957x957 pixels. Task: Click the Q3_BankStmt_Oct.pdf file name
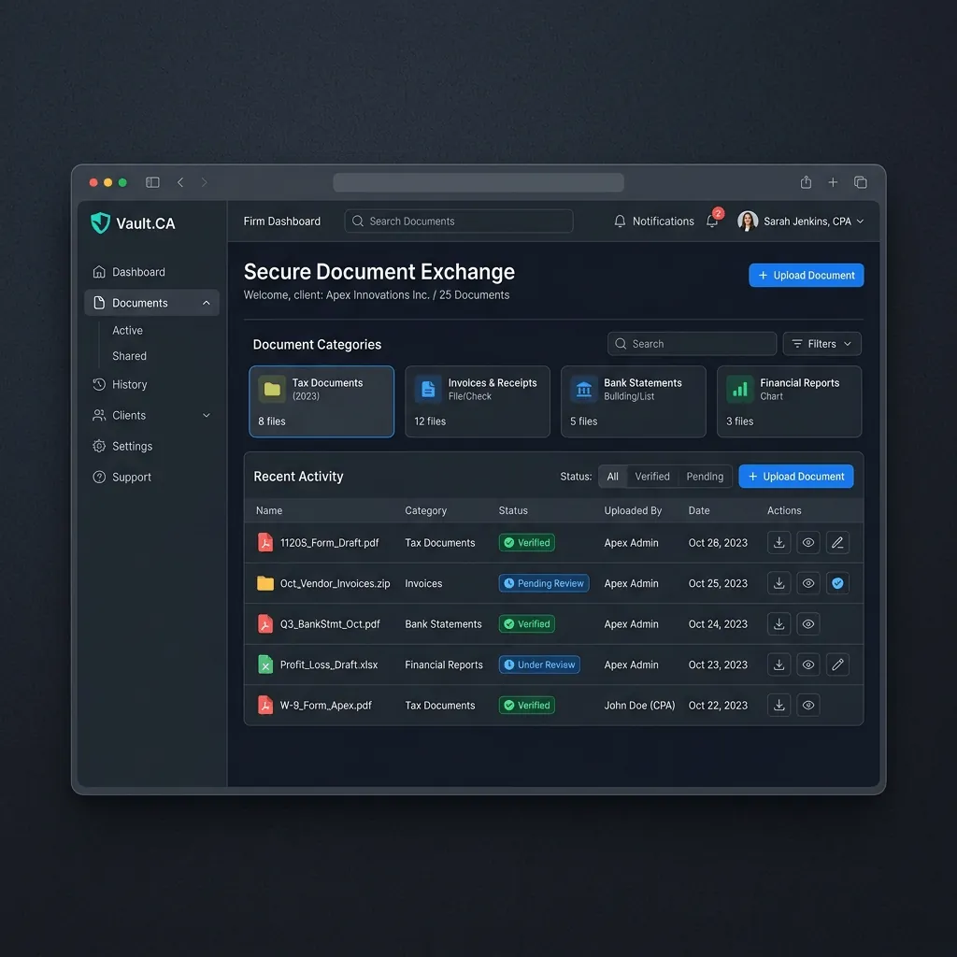pos(330,623)
